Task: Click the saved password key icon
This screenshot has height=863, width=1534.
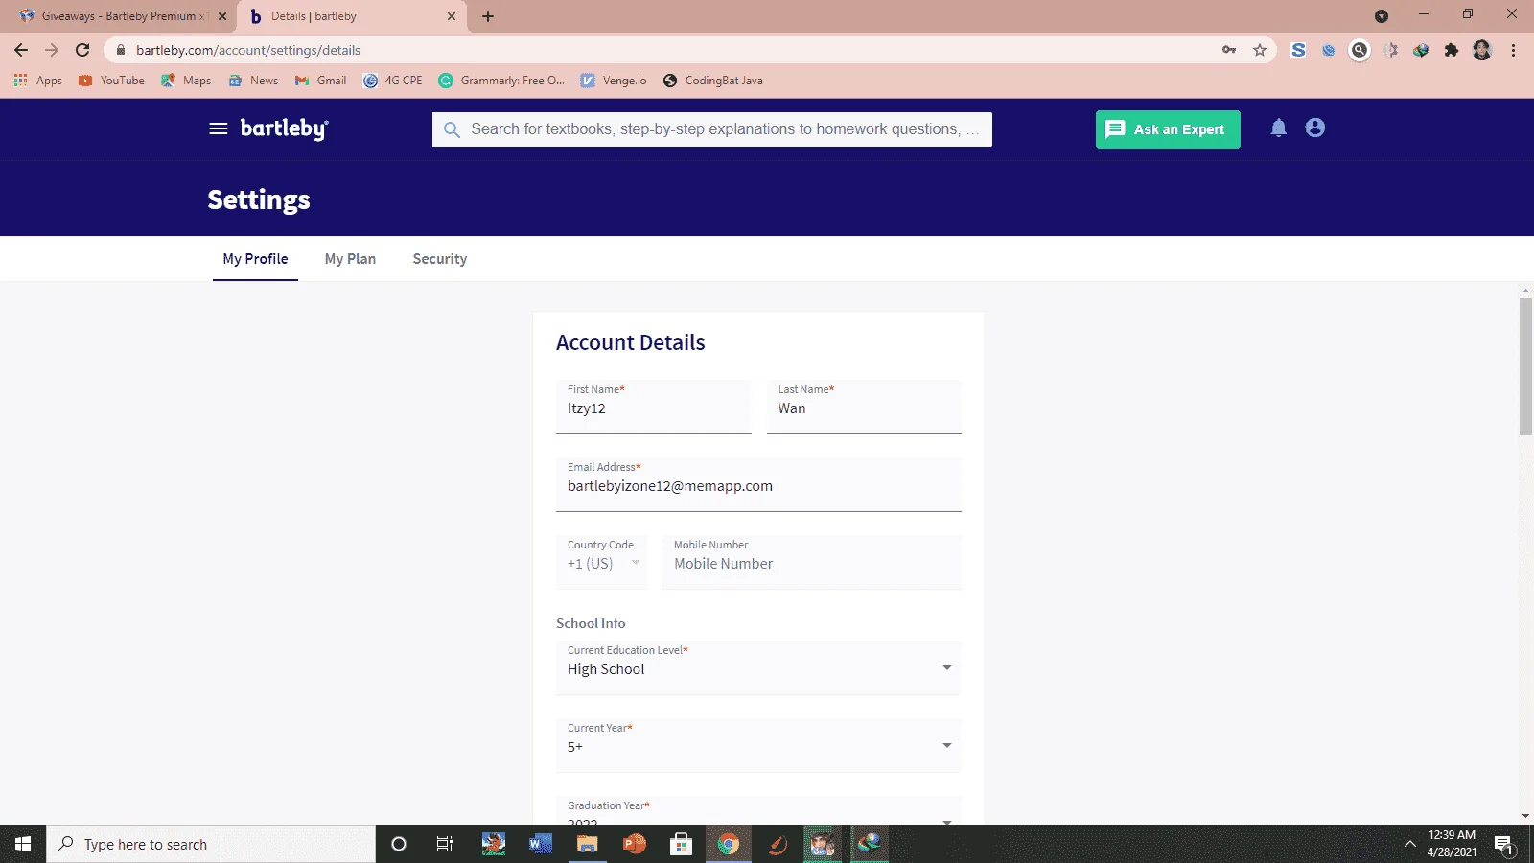Action: 1229,50
